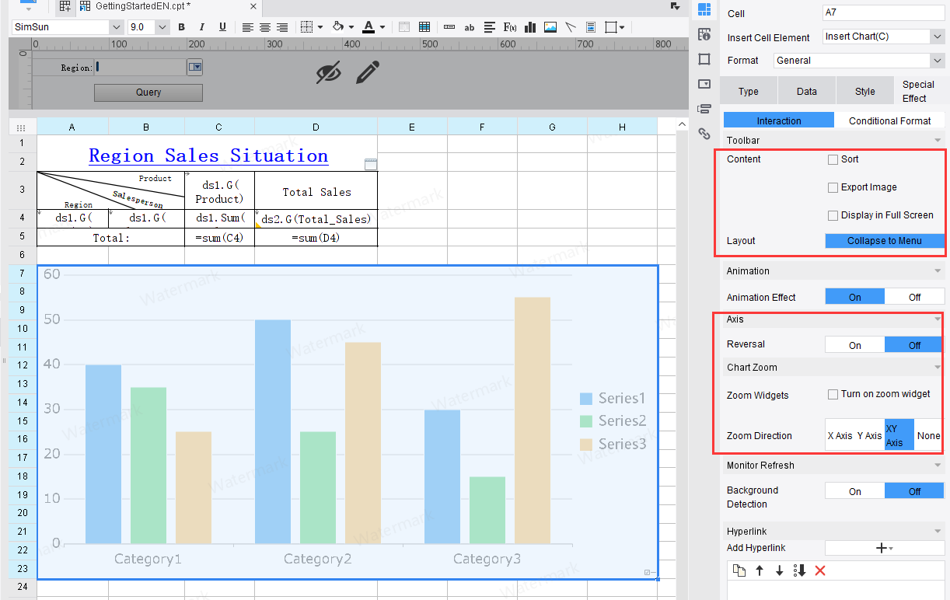Image resolution: width=950 pixels, height=600 pixels.
Task: Click the Insert Image toolbar icon
Action: pos(550,27)
